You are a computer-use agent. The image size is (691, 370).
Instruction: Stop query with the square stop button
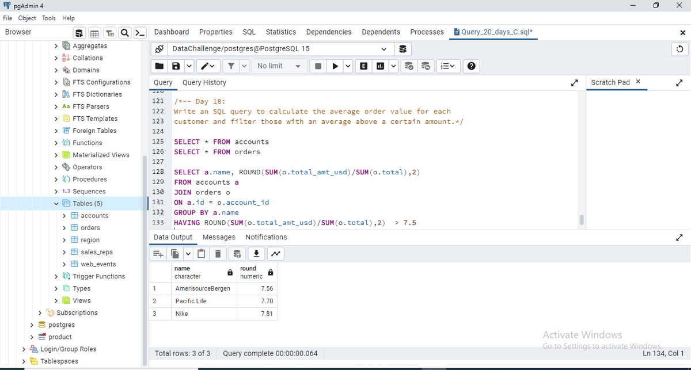click(317, 66)
